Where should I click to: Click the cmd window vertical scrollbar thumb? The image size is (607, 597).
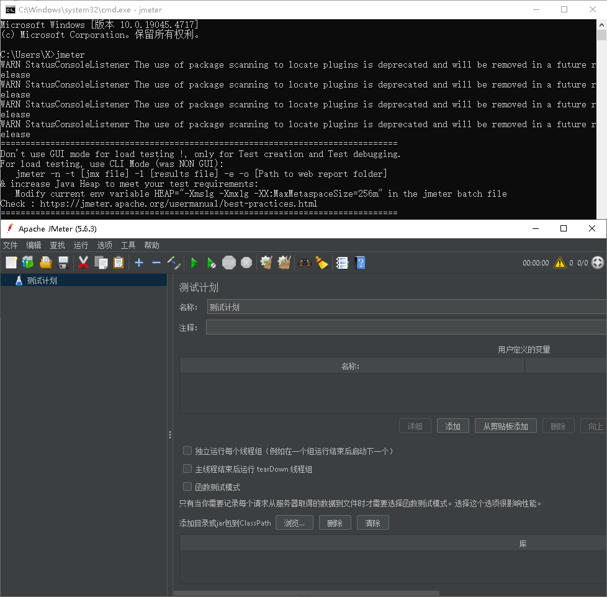[x=601, y=35]
